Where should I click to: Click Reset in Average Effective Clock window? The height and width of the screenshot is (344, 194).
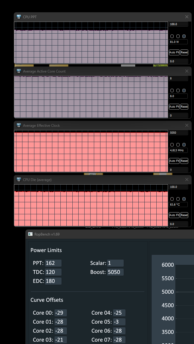pyautogui.click(x=184, y=161)
